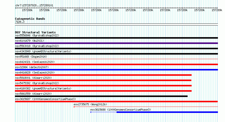Screen dimensions: 225x122
Task: Click the thin red line for esv2735675
Action: pos(146,107)
